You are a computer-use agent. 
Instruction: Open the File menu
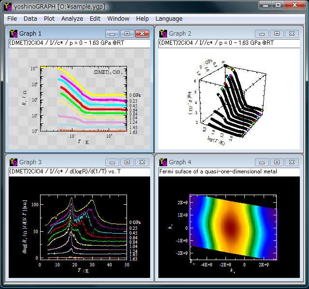click(12, 18)
